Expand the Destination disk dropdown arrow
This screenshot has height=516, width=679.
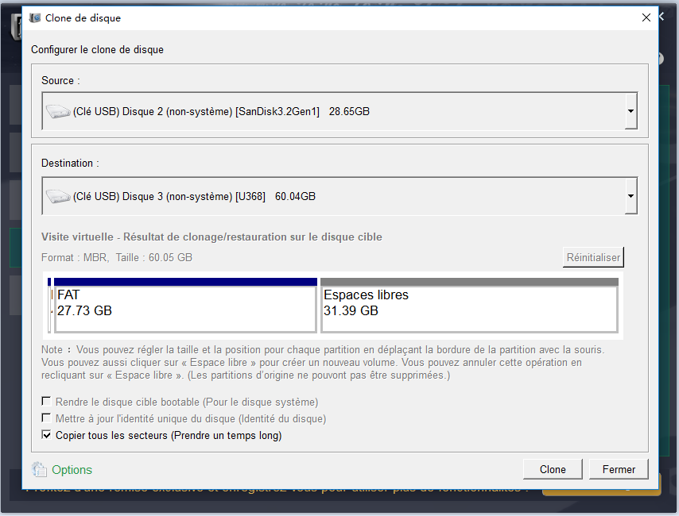coord(630,196)
